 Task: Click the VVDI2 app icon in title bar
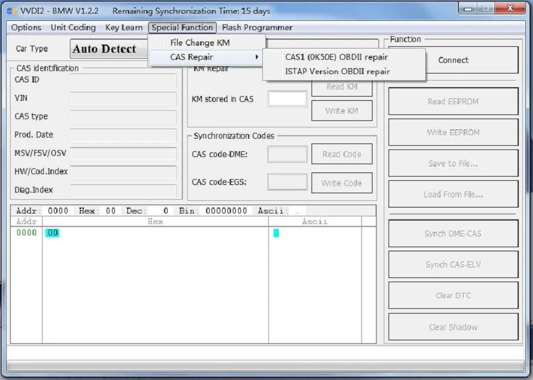tap(12, 11)
